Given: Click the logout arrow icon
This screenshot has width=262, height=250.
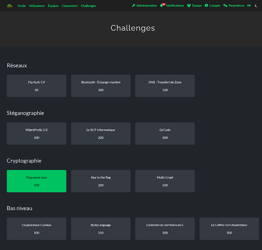Looking at the screenshot, I should coord(249,5).
